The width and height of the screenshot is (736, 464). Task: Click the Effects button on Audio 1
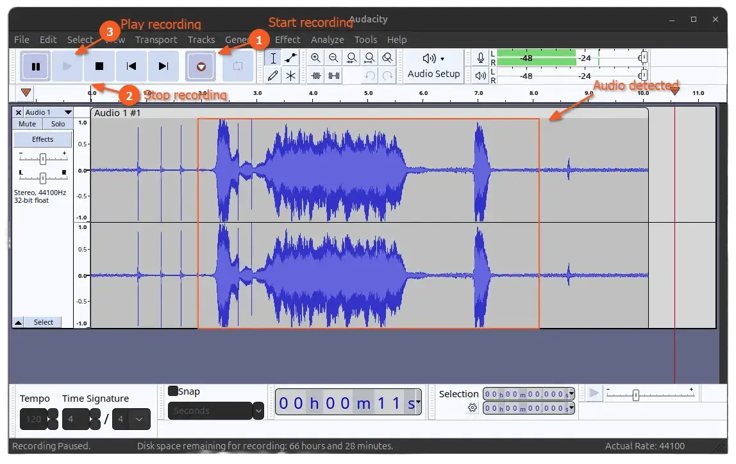point(42,139)
